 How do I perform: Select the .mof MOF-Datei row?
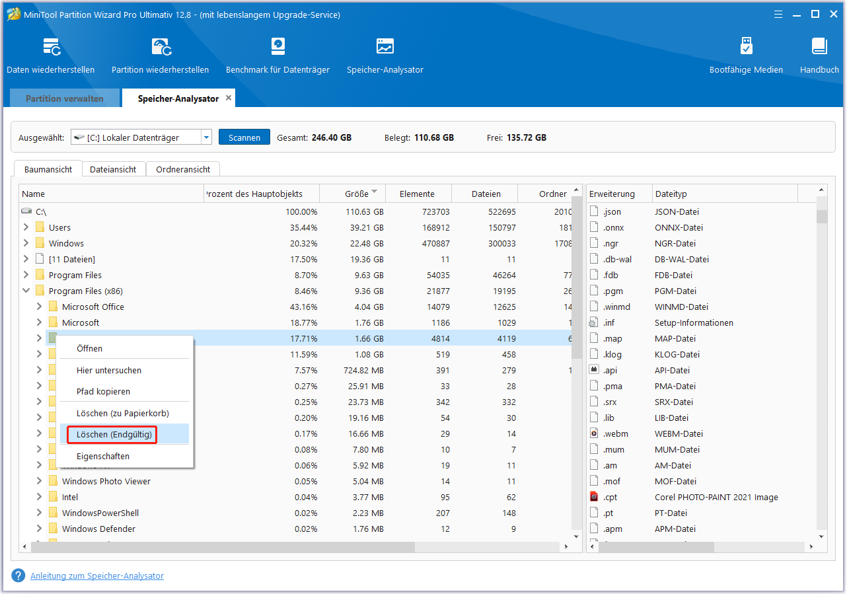tap(701, 481)
